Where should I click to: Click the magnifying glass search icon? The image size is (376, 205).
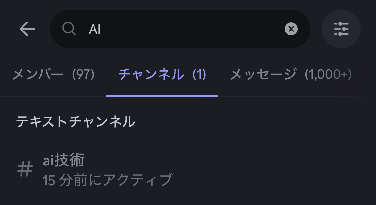[x=69, y=29]
